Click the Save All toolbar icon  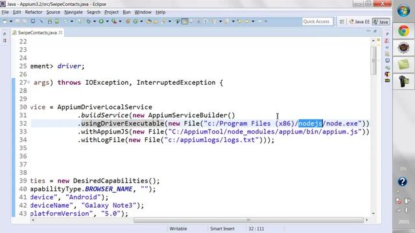click(x=25, y=21)
